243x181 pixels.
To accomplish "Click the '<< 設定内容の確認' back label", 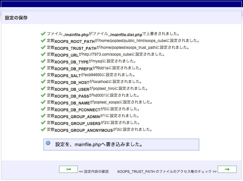I will 94,171.
